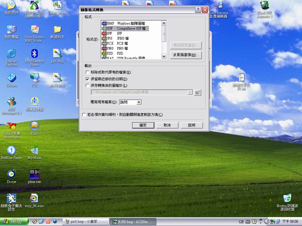Launch MSN Messenger 6.1 from desktop
302x226 pixels.
tap(11, 106)
